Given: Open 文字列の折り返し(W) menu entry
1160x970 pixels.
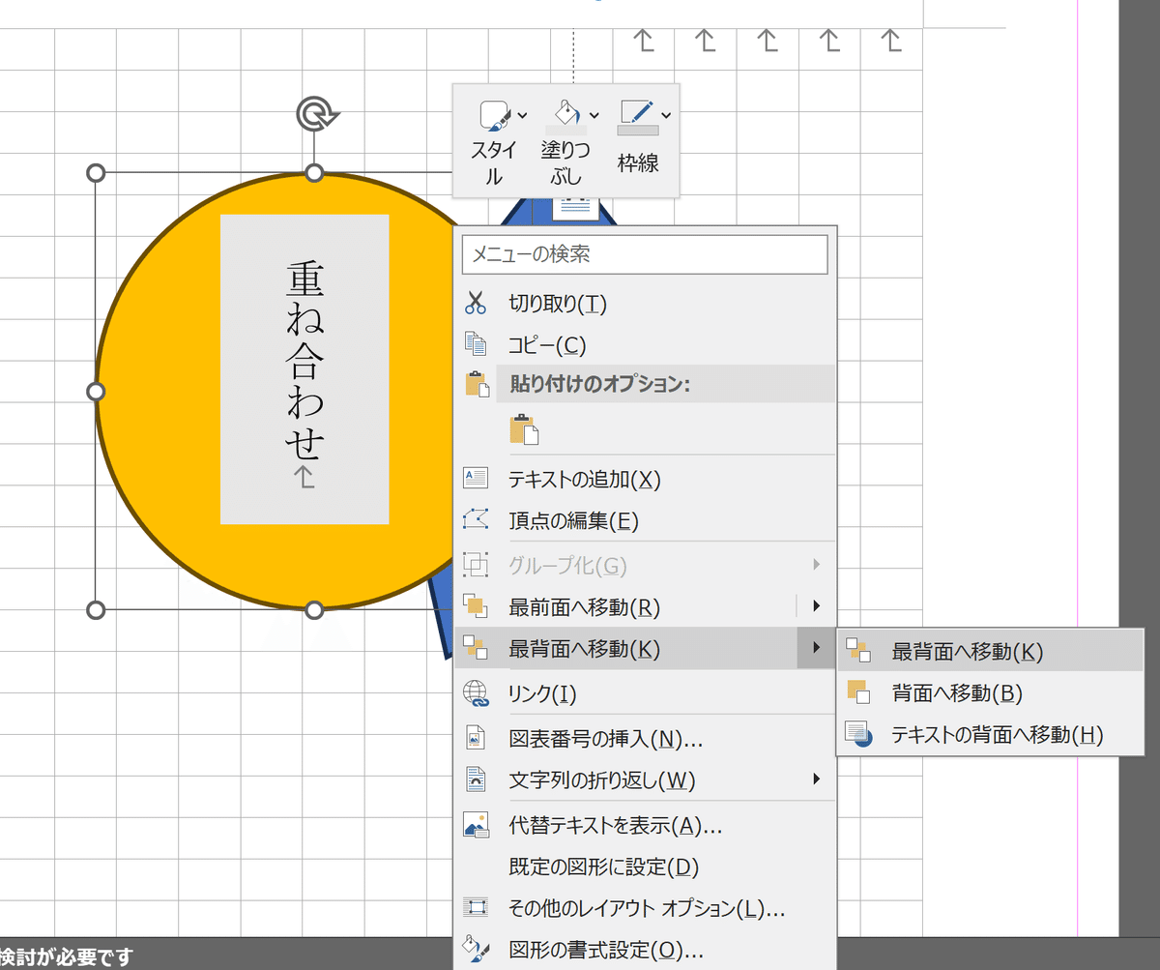Looking at the screenshot, I should tap(645, 779).
